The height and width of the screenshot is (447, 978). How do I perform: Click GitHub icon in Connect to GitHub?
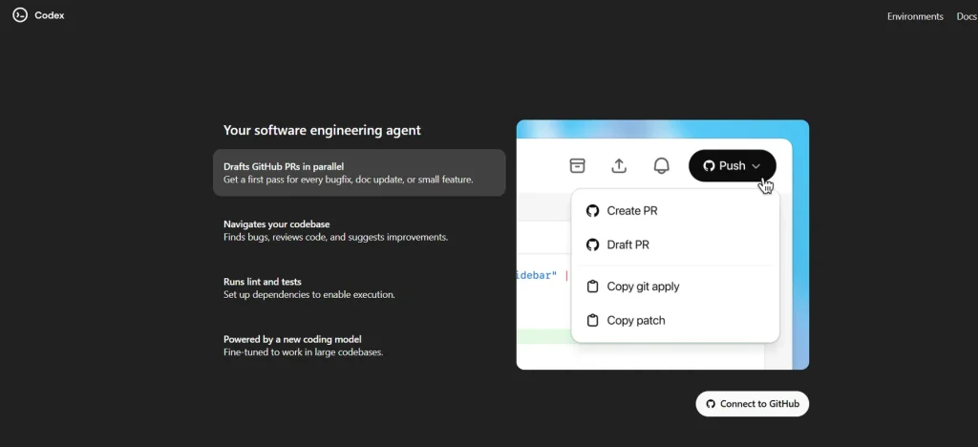click(711, 404)
